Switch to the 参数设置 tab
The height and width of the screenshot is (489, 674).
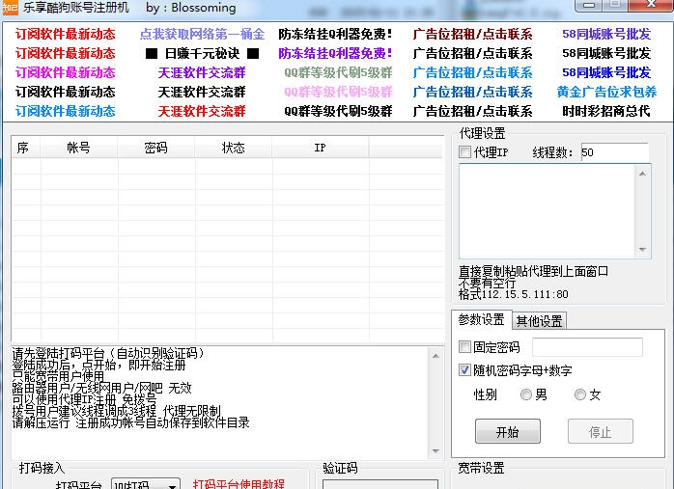pyautogui.click(x=482, y=320)
